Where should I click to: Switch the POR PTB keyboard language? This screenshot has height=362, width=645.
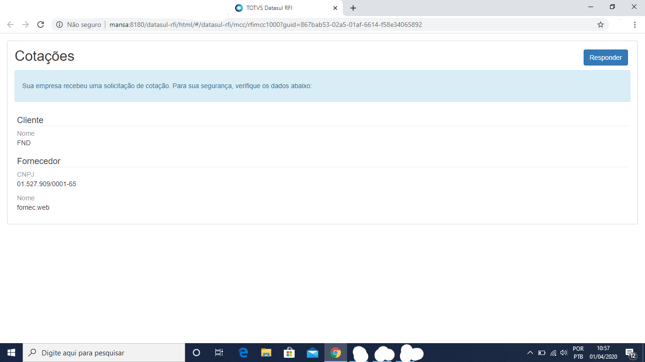578,353
